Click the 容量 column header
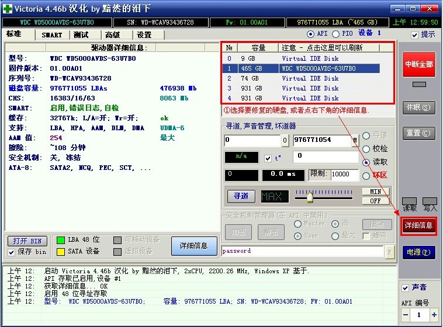 [x=258, y=48]
